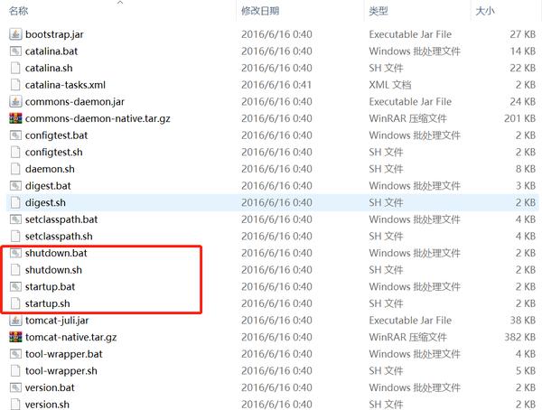Click the 38 KB size value
This screenshot has width=542, height=410.
click(523, 321)
